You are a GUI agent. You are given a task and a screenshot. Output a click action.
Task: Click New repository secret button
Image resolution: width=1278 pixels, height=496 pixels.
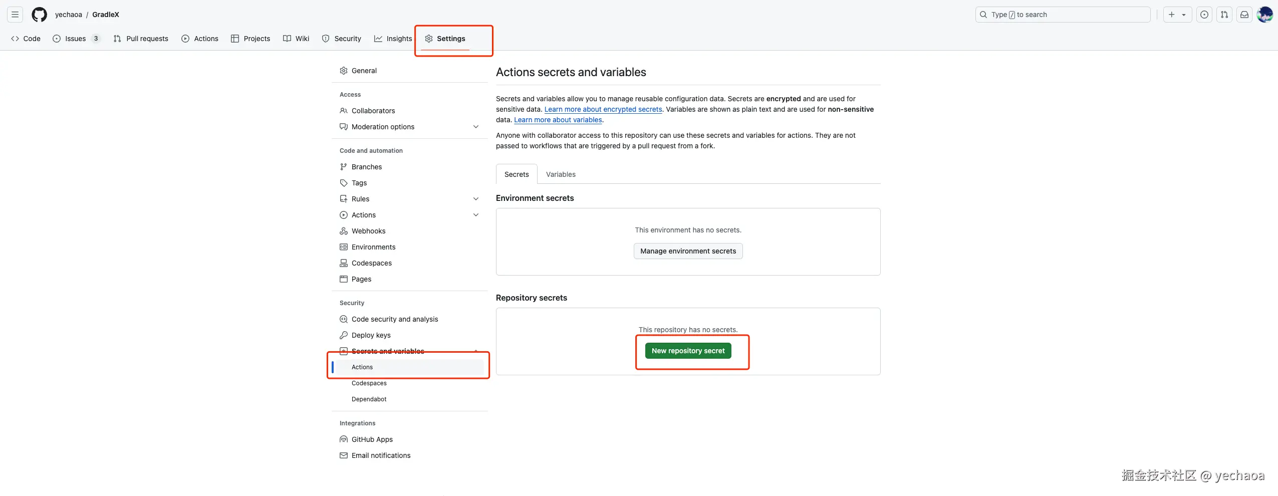pos(688,351)
